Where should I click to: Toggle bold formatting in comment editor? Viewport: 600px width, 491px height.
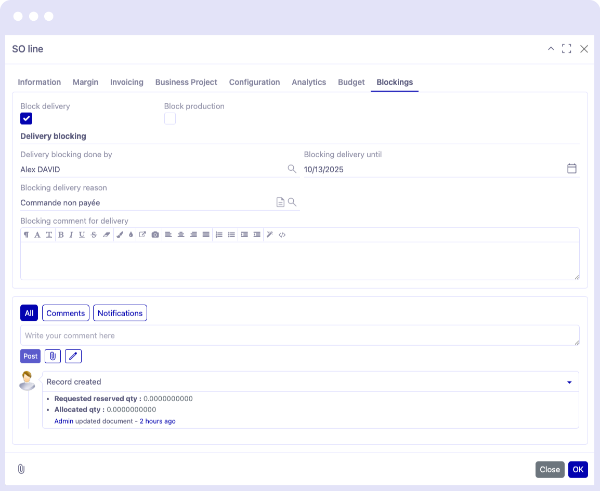pos(61,235)
